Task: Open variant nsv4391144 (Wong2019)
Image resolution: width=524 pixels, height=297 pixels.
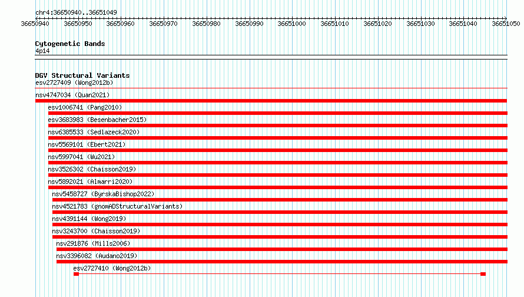Action: coord(89,219)
